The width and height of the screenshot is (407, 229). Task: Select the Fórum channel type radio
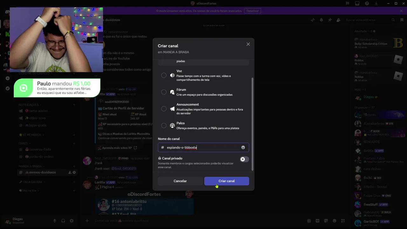tap(164, 92)
